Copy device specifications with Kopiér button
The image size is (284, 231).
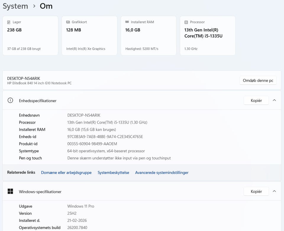[256, 101]
